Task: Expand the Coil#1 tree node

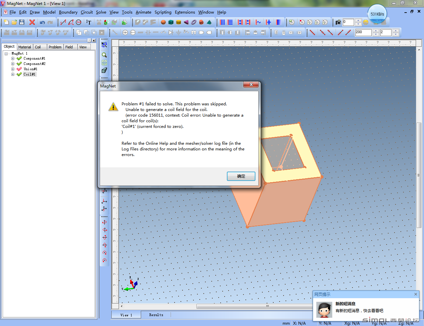Action: coord(13,74)
